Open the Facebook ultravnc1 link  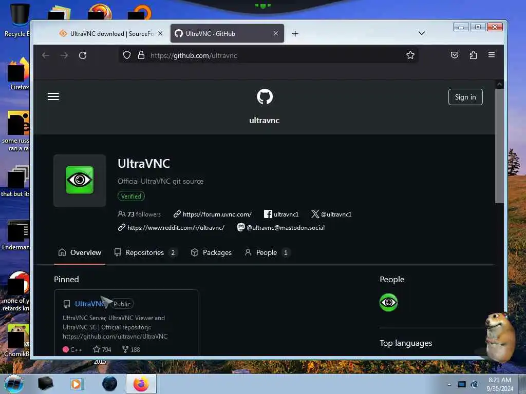pos(281,214)
